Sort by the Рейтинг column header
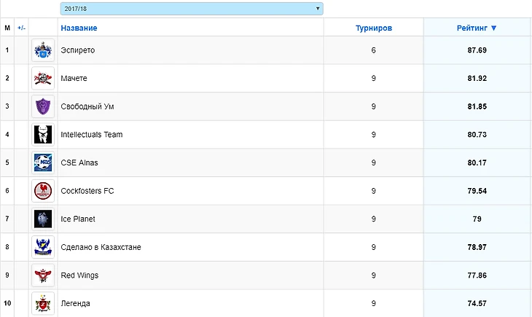 pos(477,28)
